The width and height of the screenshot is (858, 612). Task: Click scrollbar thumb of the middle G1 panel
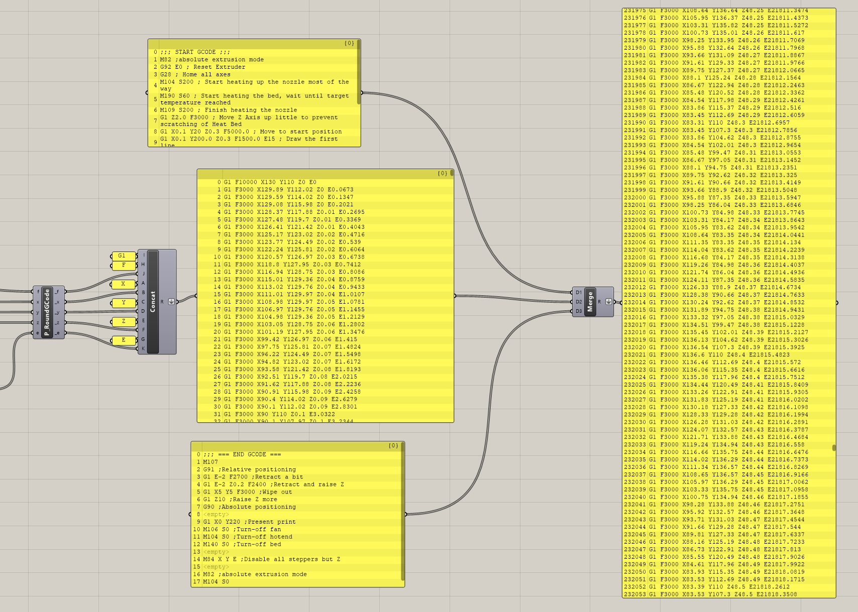point(452,173)
